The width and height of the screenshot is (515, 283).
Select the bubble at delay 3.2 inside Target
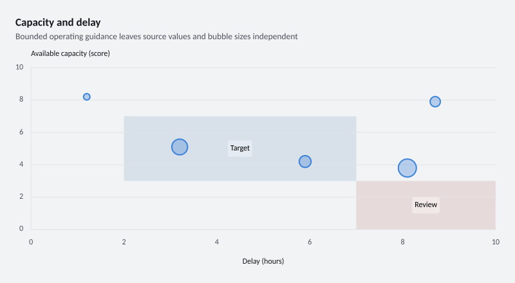point(180,147)
